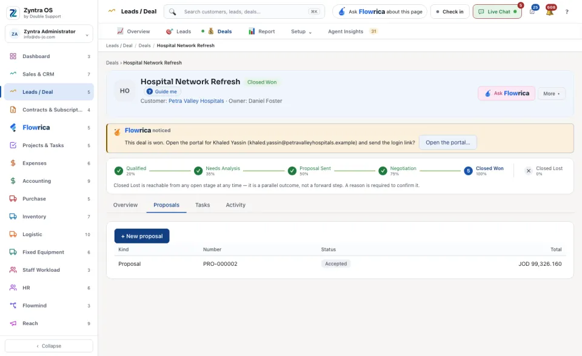Image resolution: width=582 pixels, height=356 pixels.
Task: Collapse the sidebar navigation
Action: [49, 346]
